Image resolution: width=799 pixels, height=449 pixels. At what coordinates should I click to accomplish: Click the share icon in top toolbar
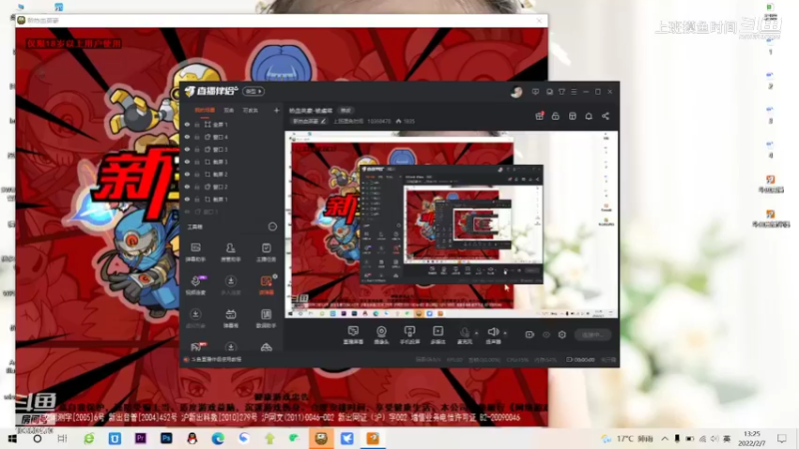[605, 116]
